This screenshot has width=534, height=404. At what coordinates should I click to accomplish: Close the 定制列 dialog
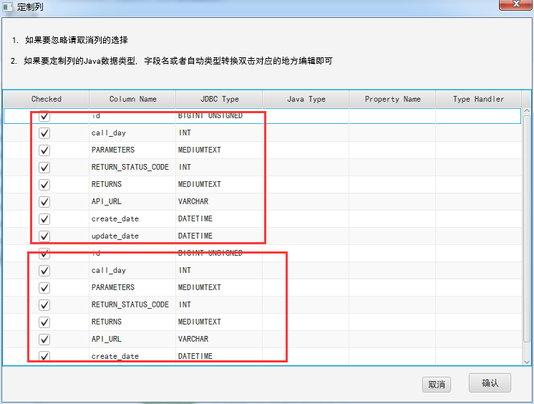click(x=515, y=4)
